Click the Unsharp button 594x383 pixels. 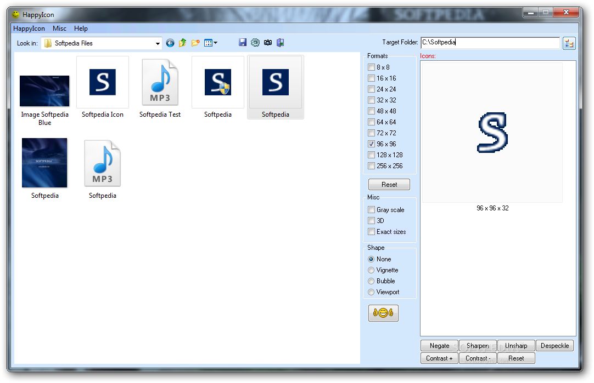point(516,346)
